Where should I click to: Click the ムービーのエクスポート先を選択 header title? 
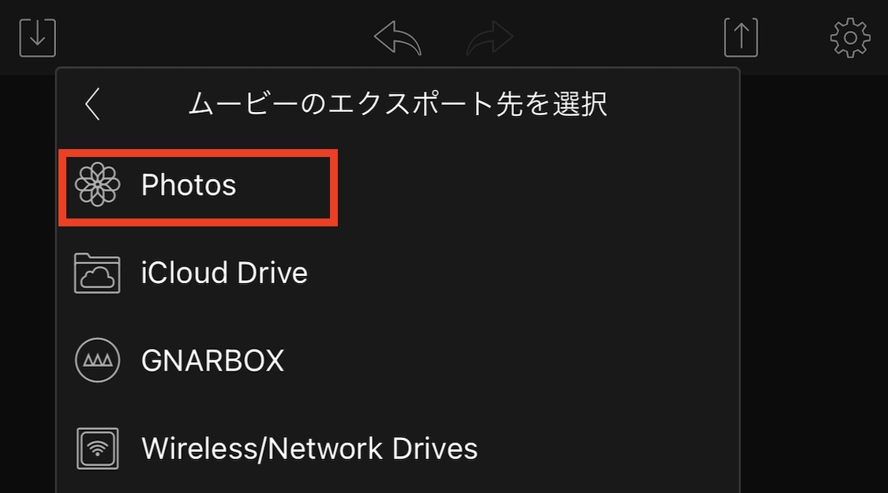398,104
